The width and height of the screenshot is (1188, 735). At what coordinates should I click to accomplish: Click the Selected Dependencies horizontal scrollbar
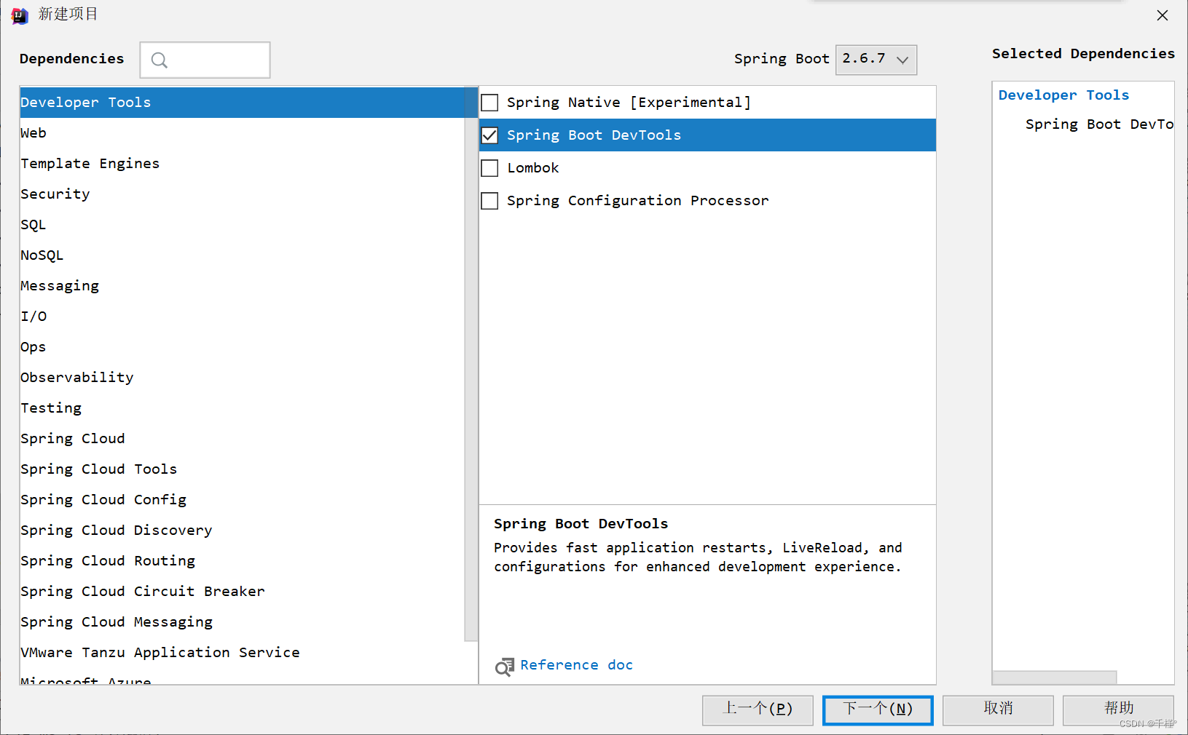[x=1054, y=678]
